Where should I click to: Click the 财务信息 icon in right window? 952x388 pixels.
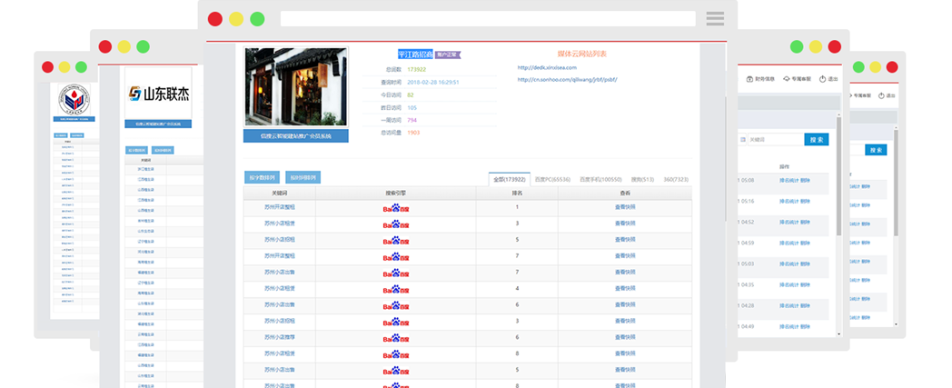749,79
